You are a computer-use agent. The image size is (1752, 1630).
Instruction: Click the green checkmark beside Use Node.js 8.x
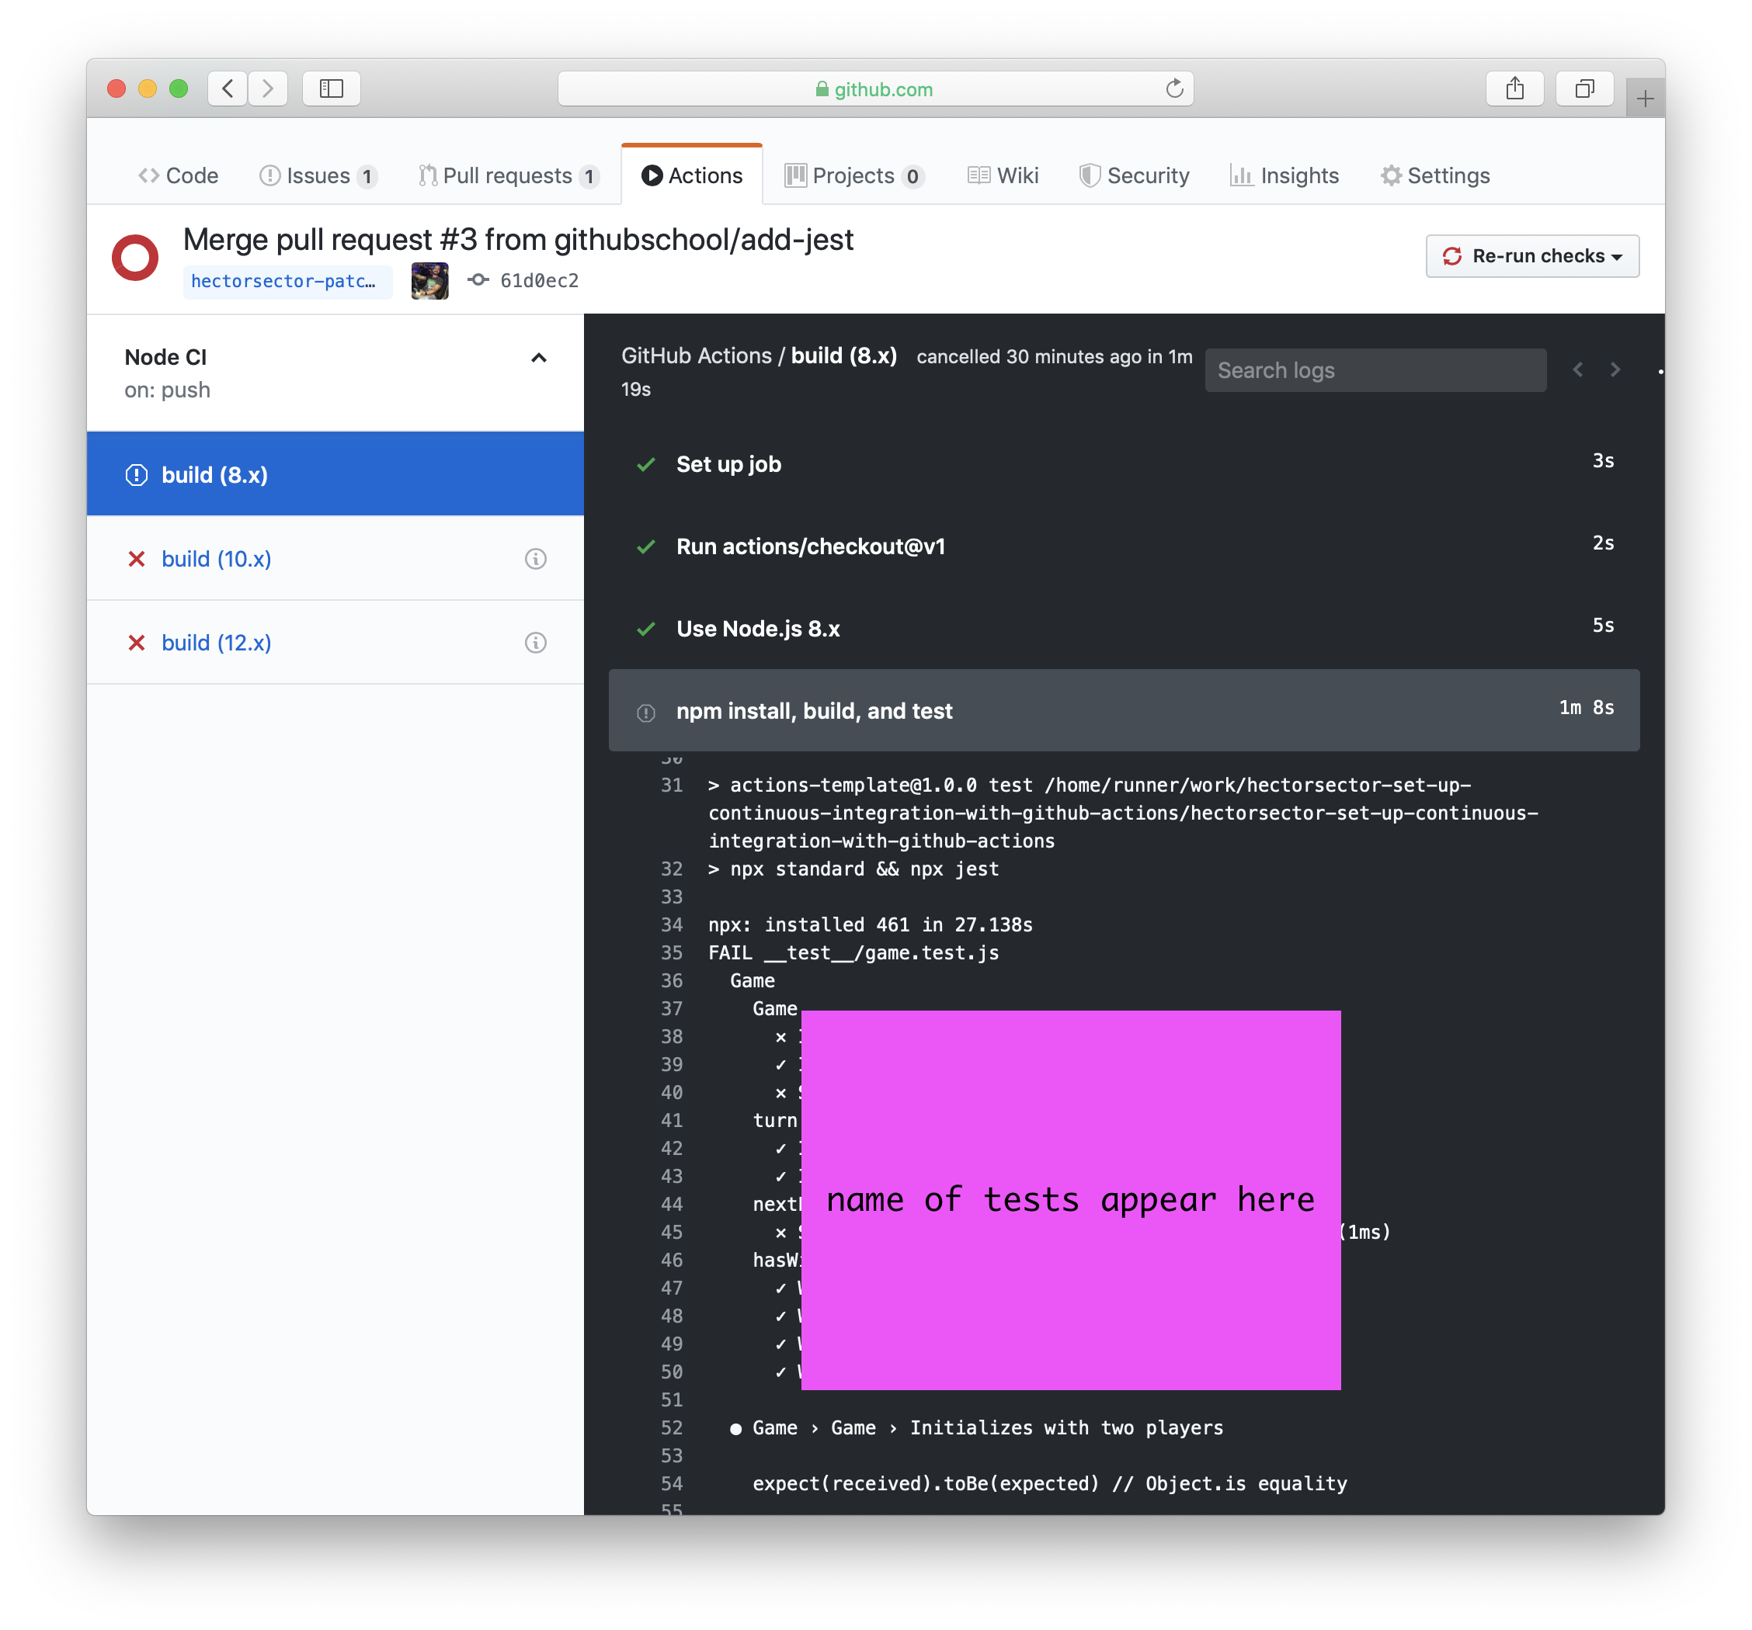point(647,628)
